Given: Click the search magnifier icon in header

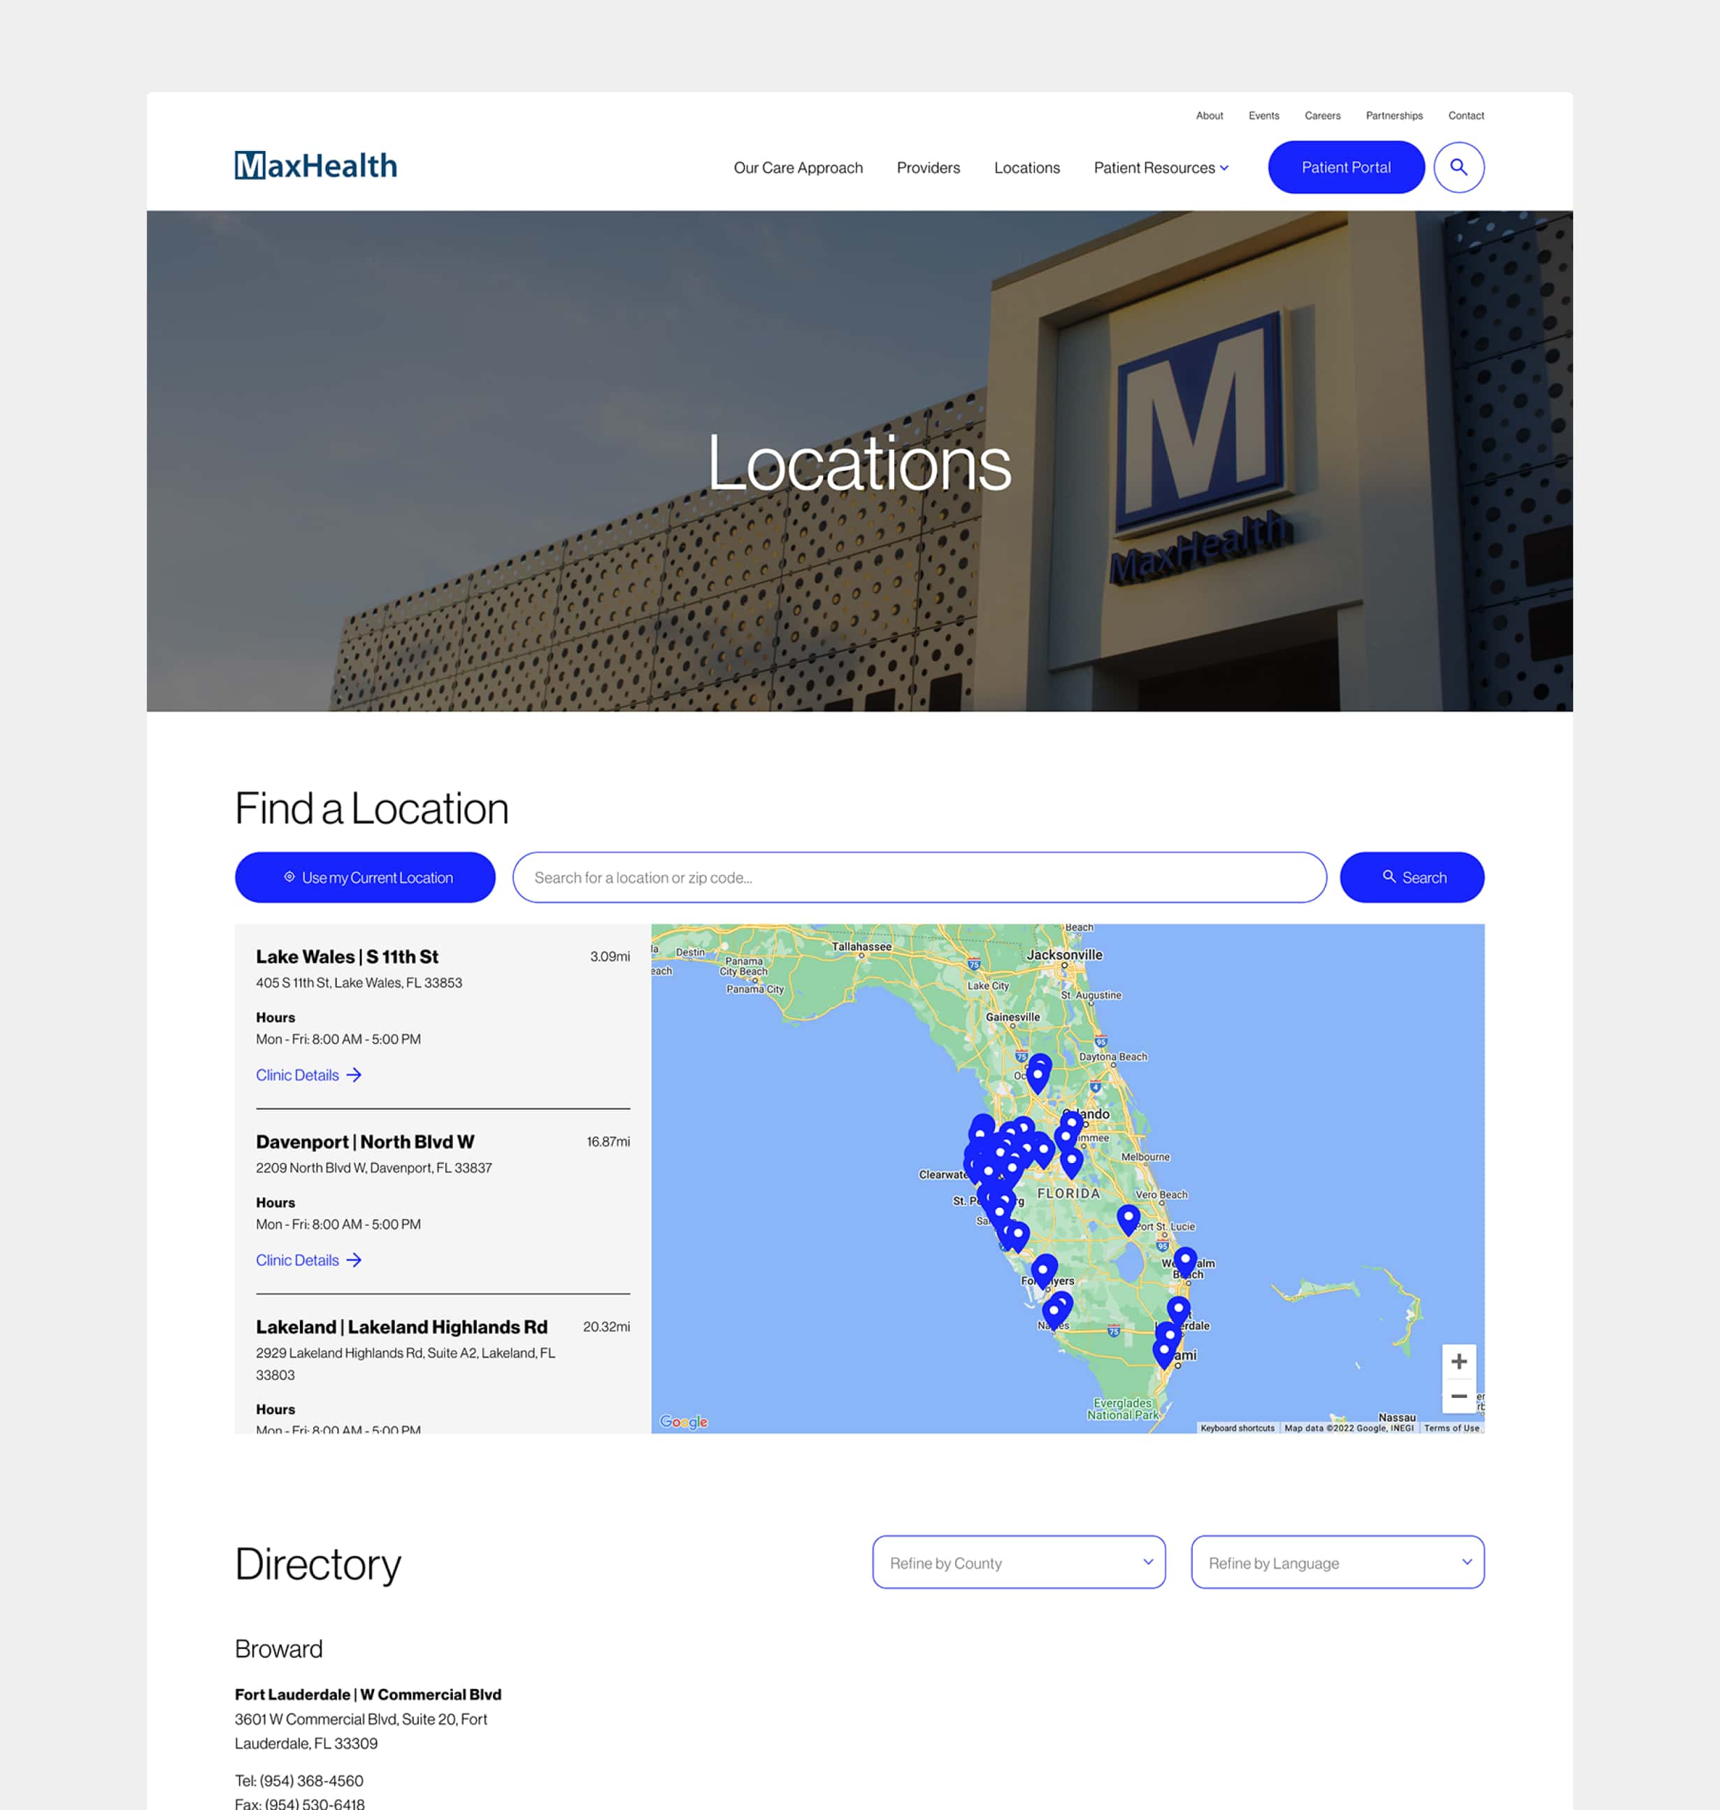Looking at the screenshot, I should pyautogui.click(x=1458, y=167).
